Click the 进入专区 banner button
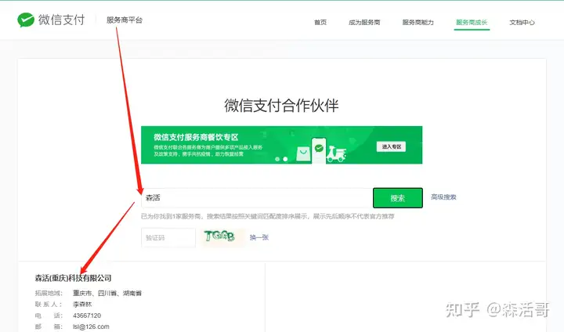Image resolution: width=564 pixels, height=332 pixels. point(391,146)
